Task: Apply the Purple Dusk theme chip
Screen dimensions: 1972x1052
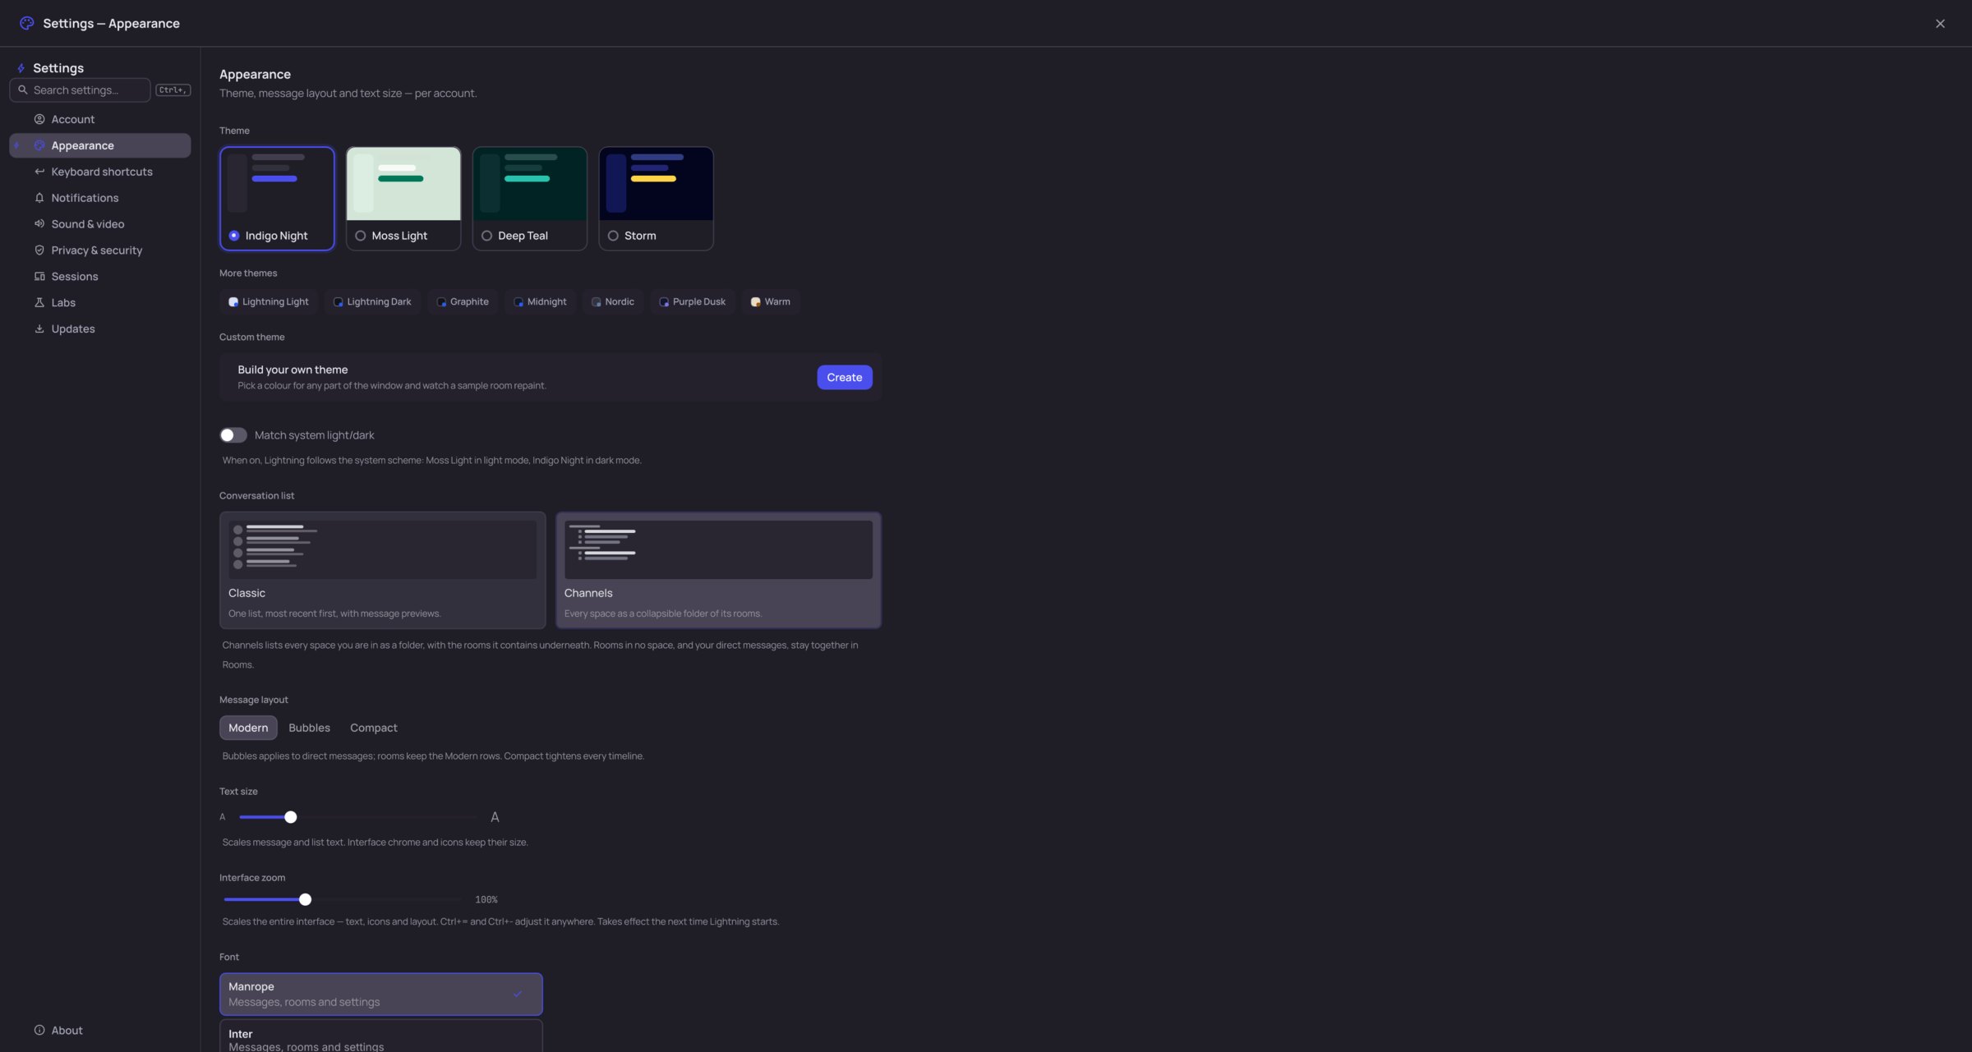Action: coord(693,302)
